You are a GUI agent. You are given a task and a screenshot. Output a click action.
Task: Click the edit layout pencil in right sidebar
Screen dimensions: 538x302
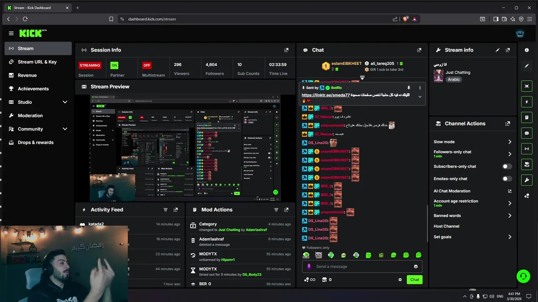527,66
